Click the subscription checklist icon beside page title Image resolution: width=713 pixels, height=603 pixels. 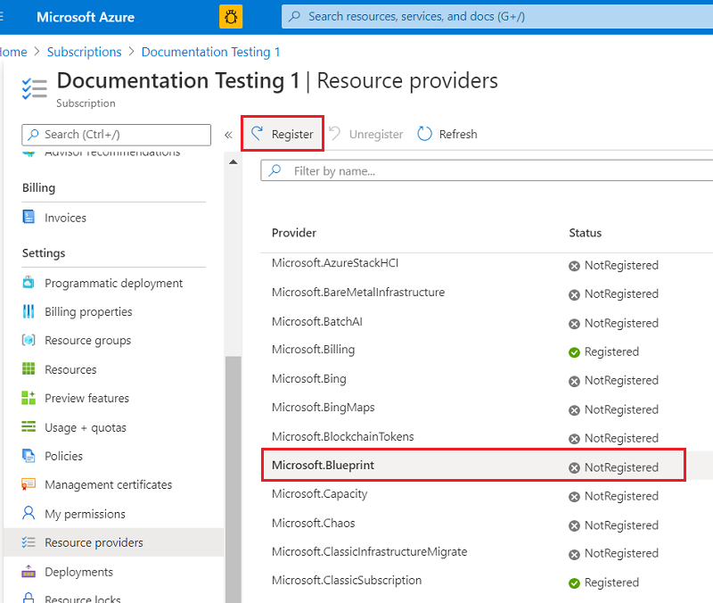pos(35,88)
